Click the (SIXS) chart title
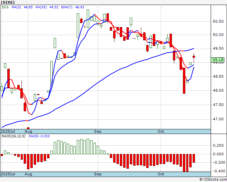The image size is (227, 182). click(8, 2)
